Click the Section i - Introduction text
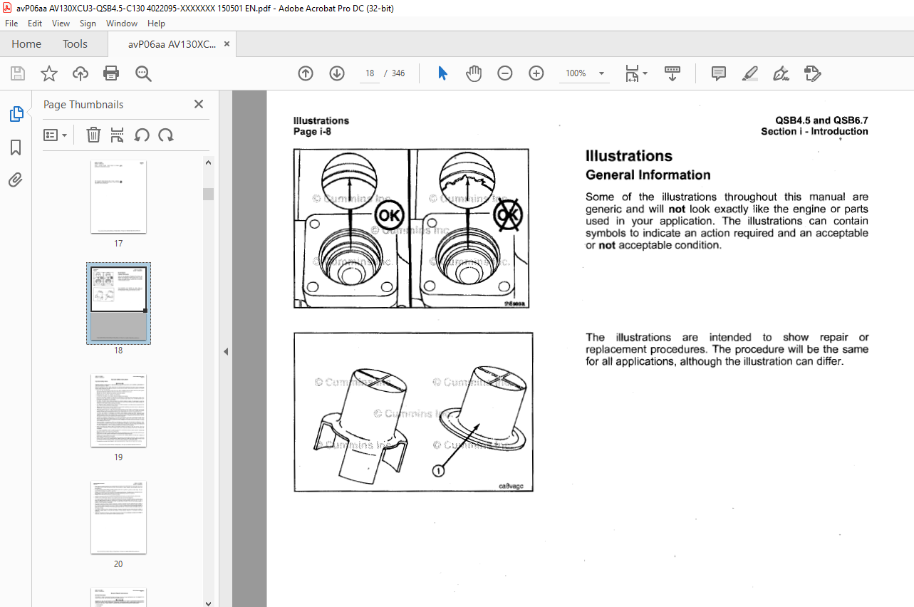914x607 pixels. click(814, 131)
